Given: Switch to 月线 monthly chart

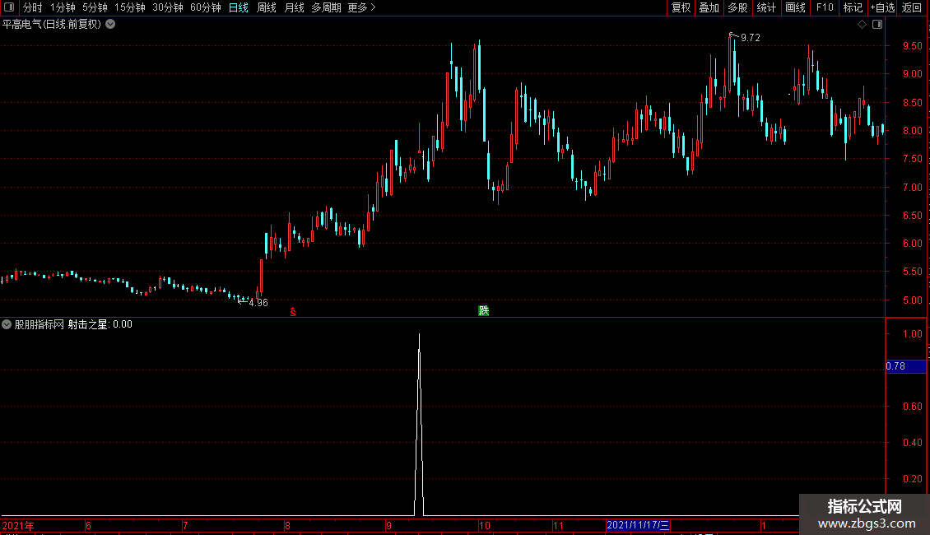Looking at the screenshot, I should (294, 7).
